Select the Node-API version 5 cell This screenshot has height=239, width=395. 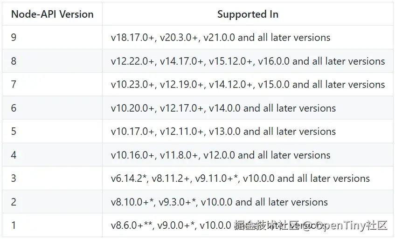click(x=52, y=131)
